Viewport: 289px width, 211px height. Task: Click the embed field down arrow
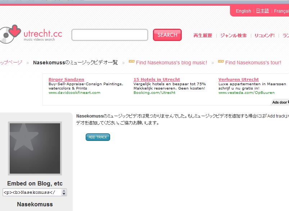(64, 194)
